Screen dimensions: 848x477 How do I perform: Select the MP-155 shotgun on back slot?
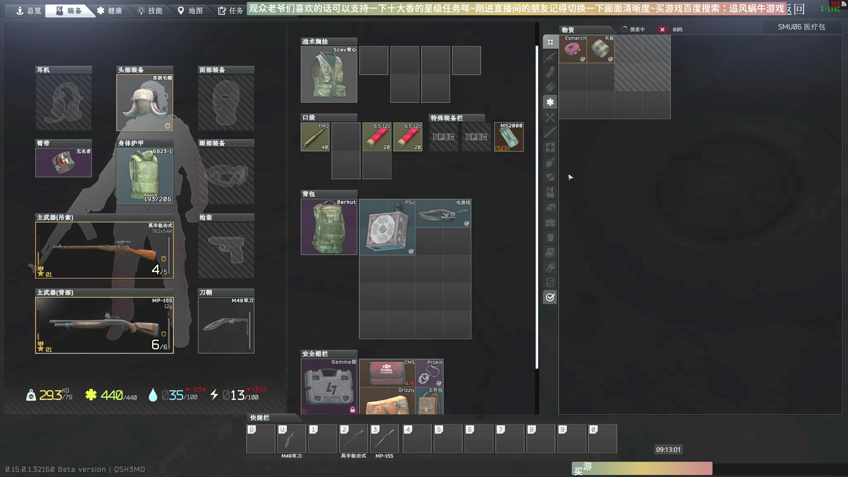coord(104,325)
